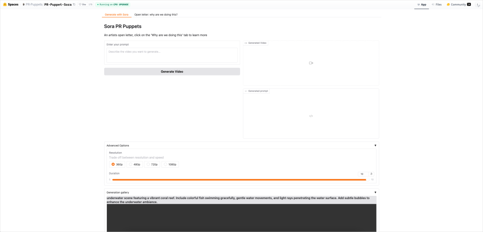The width and height of the screenshot is (483, 232).
Task: Click the underwater scene gallery caption
Action: tap(241, 200)
